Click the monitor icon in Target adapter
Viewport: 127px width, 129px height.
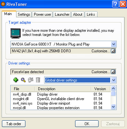pos(15,33)
